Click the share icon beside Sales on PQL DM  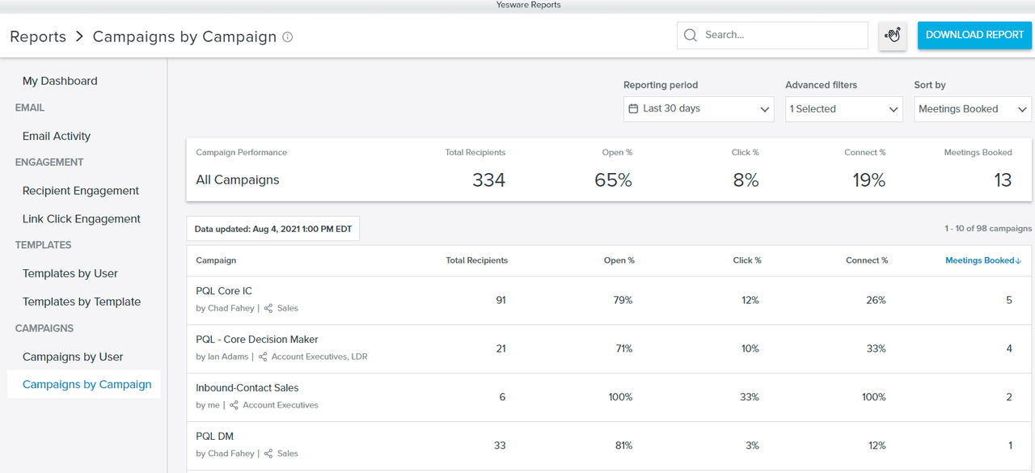[269, 454]
